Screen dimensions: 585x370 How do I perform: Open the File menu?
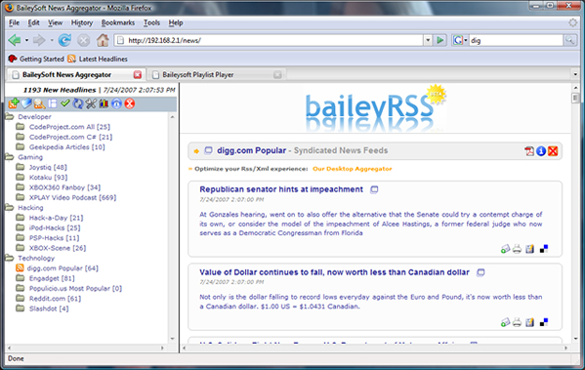[15, 22]
